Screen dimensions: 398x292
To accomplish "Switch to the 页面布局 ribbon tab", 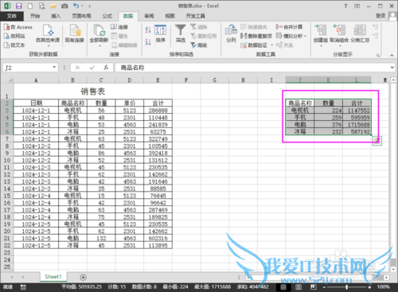I will pyautogui.click(x=81, y=16).
